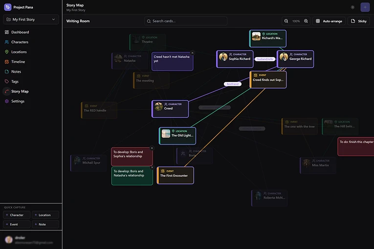
Task: Select The Old Light... location card
Action: pyautogui.click(x=177, y=136)
